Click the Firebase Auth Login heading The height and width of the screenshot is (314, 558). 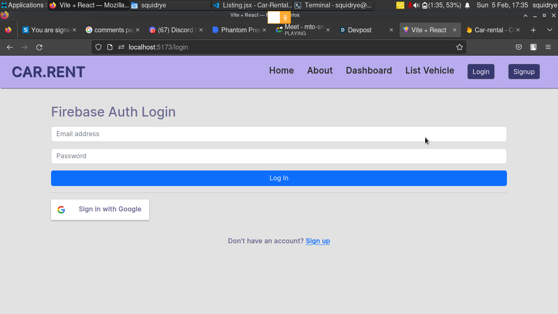point(113,112)
